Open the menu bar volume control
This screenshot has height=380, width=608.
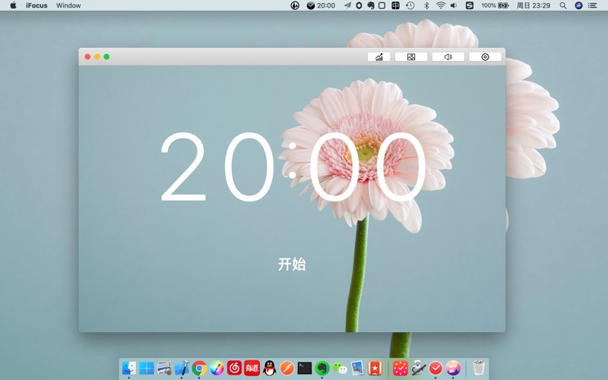tap(454, 5)
